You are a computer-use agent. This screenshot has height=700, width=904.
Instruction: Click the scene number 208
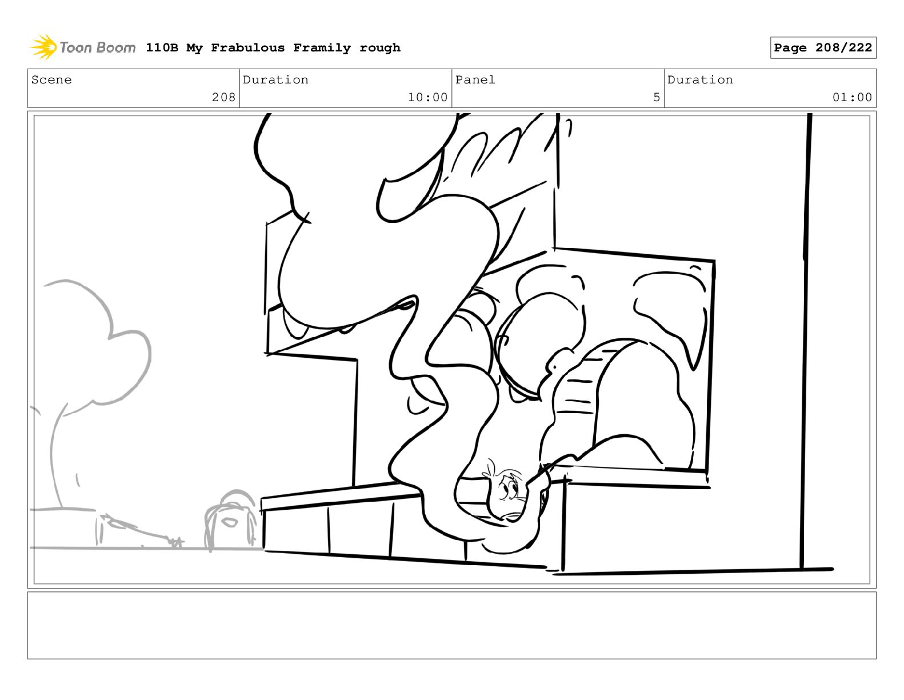[223, 98]
